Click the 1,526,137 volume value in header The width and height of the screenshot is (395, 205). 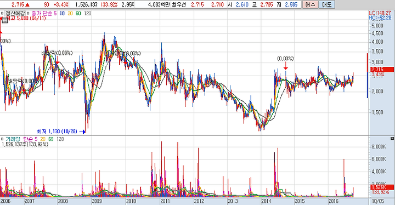[87, 4]
